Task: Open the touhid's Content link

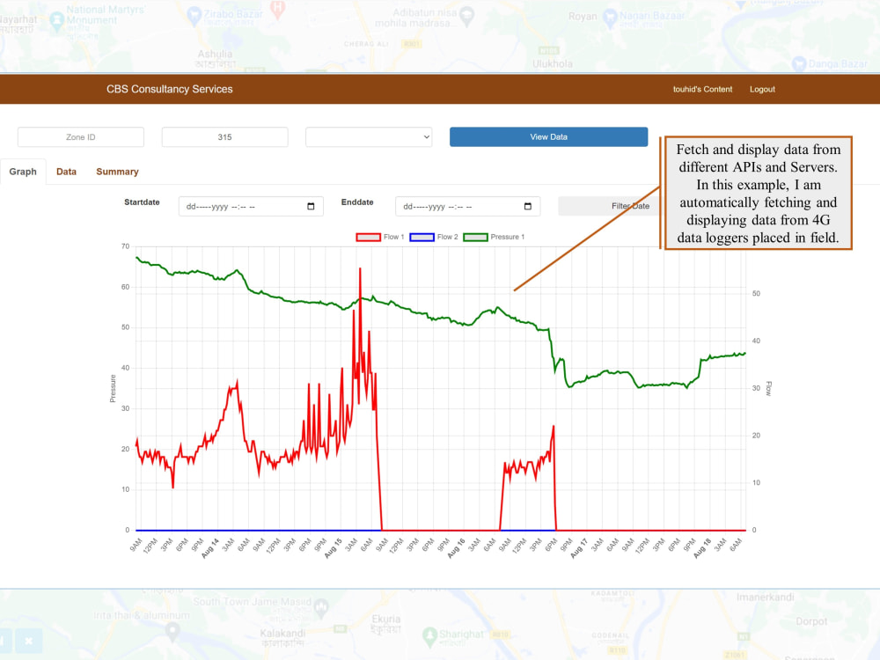Action: tap(702, 89)
